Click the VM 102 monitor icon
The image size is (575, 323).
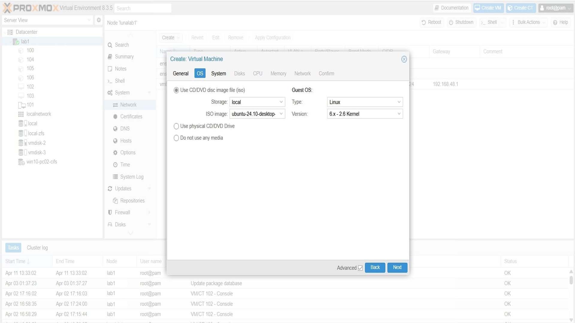(x=21, y=87)
